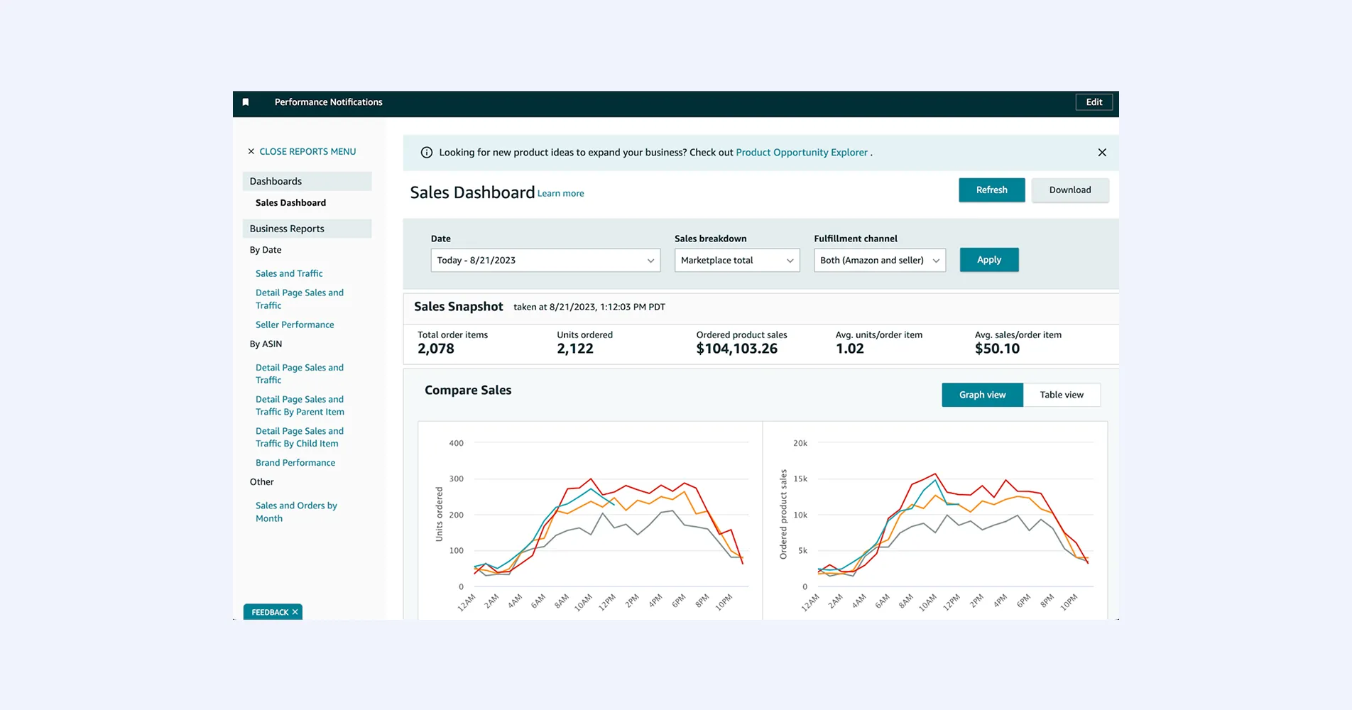The image size is (1352, 710).
Task: Dismiss the FEEDBACK tag at bottom left
Action: click(295, 611)
